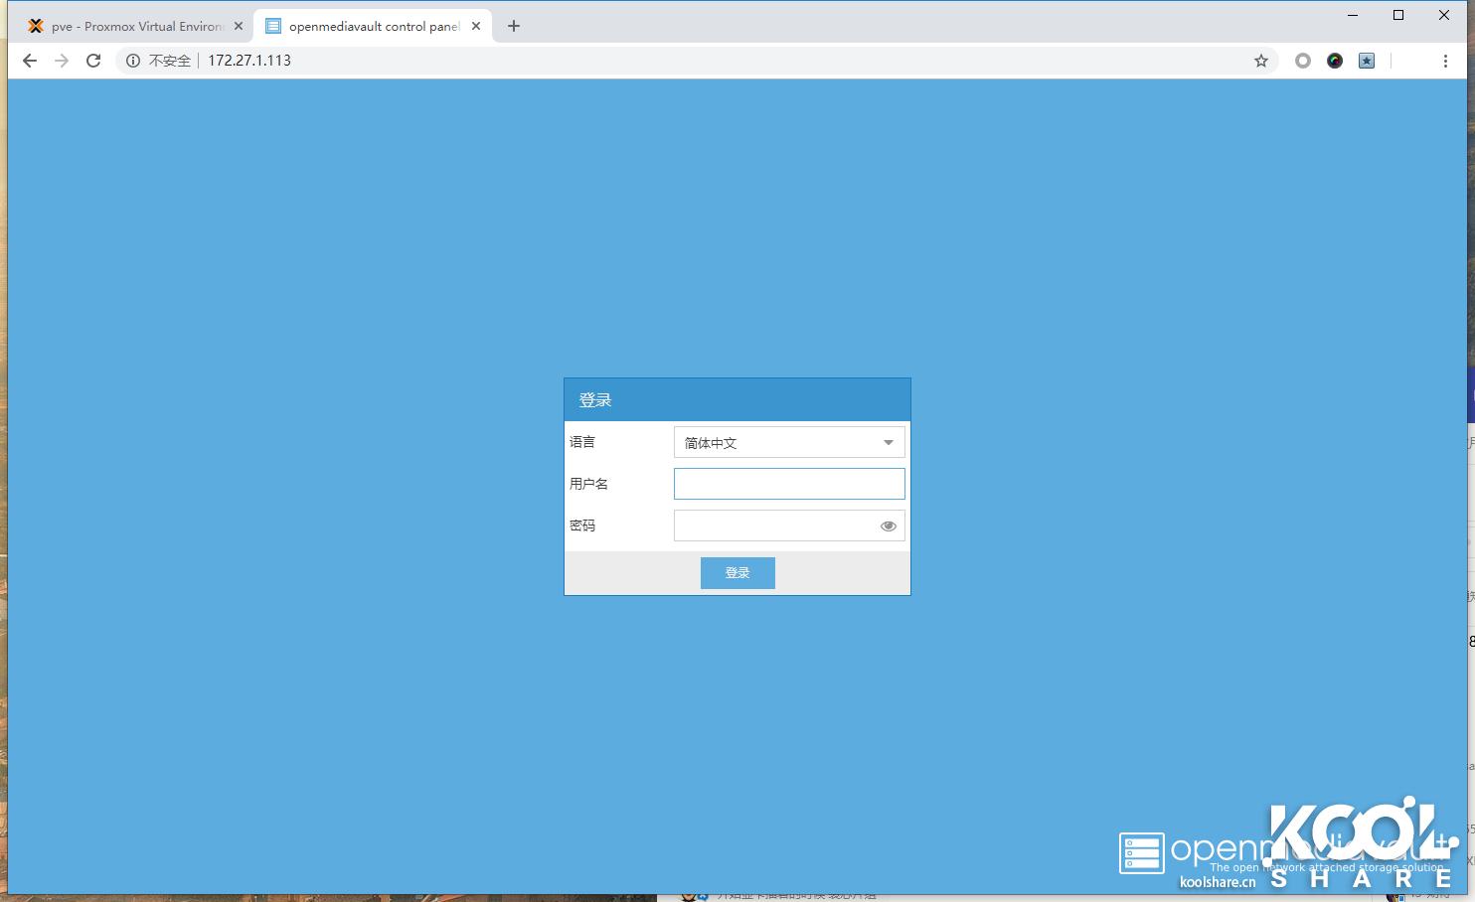Reload the openmediavault page
Screen dimensions: 1475x902
(93, 61)
